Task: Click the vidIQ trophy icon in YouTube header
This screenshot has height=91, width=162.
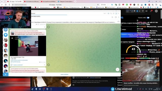Action: (143, 11)
